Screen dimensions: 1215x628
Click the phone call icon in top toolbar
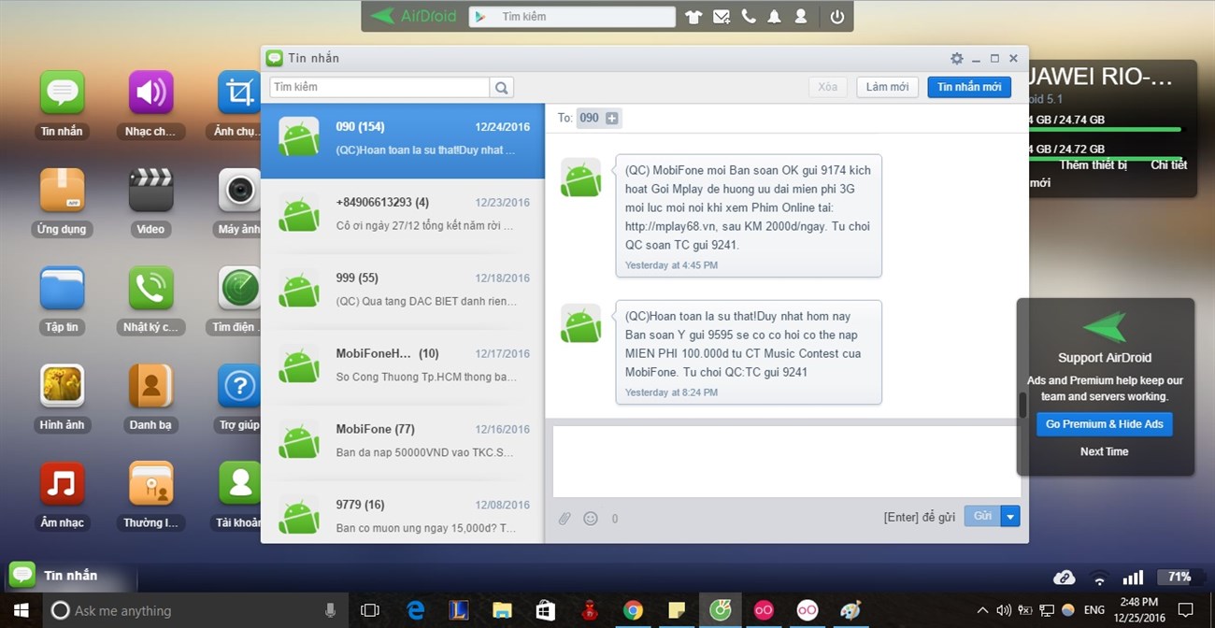tap(748, 17)
